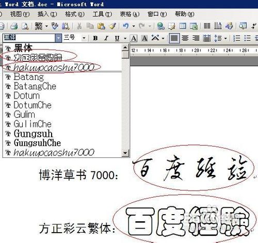258x243 pixels.
Task: Toggle the Character Border button
Action: coord(134,38)
